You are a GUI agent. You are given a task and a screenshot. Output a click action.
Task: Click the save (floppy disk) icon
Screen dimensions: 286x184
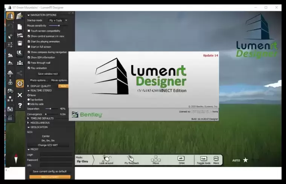point(20,43)
